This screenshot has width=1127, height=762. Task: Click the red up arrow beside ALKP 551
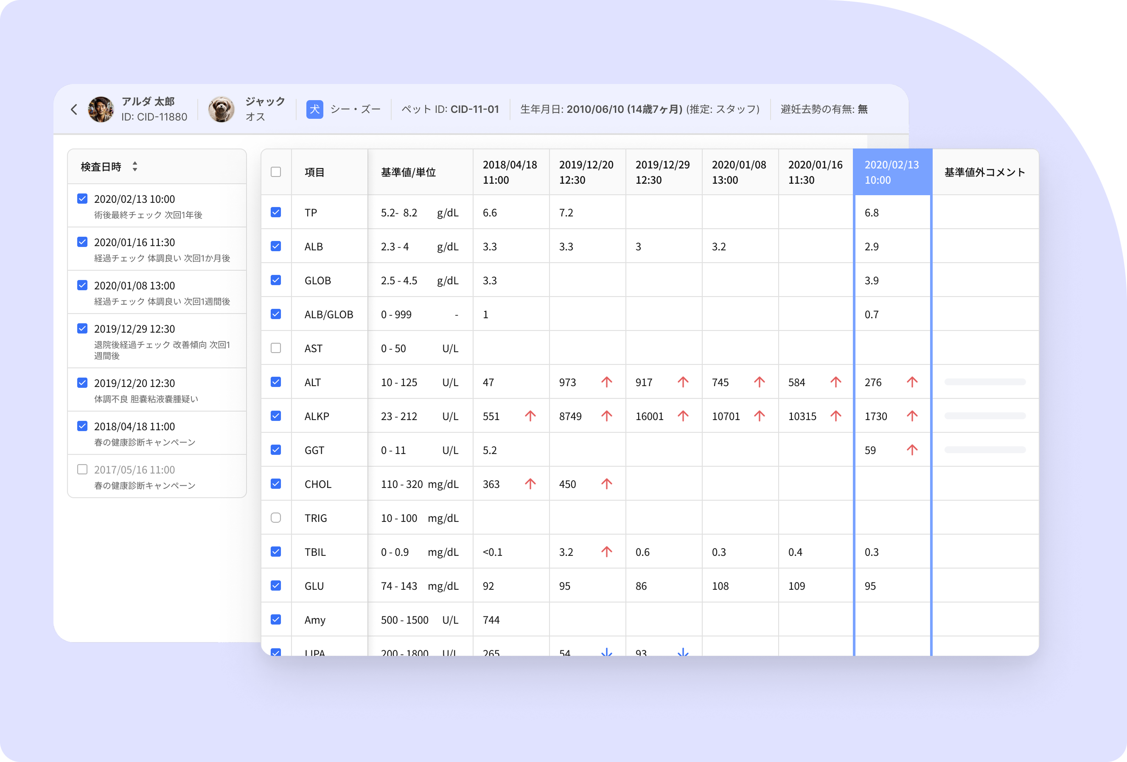click(x=530, y=416)
